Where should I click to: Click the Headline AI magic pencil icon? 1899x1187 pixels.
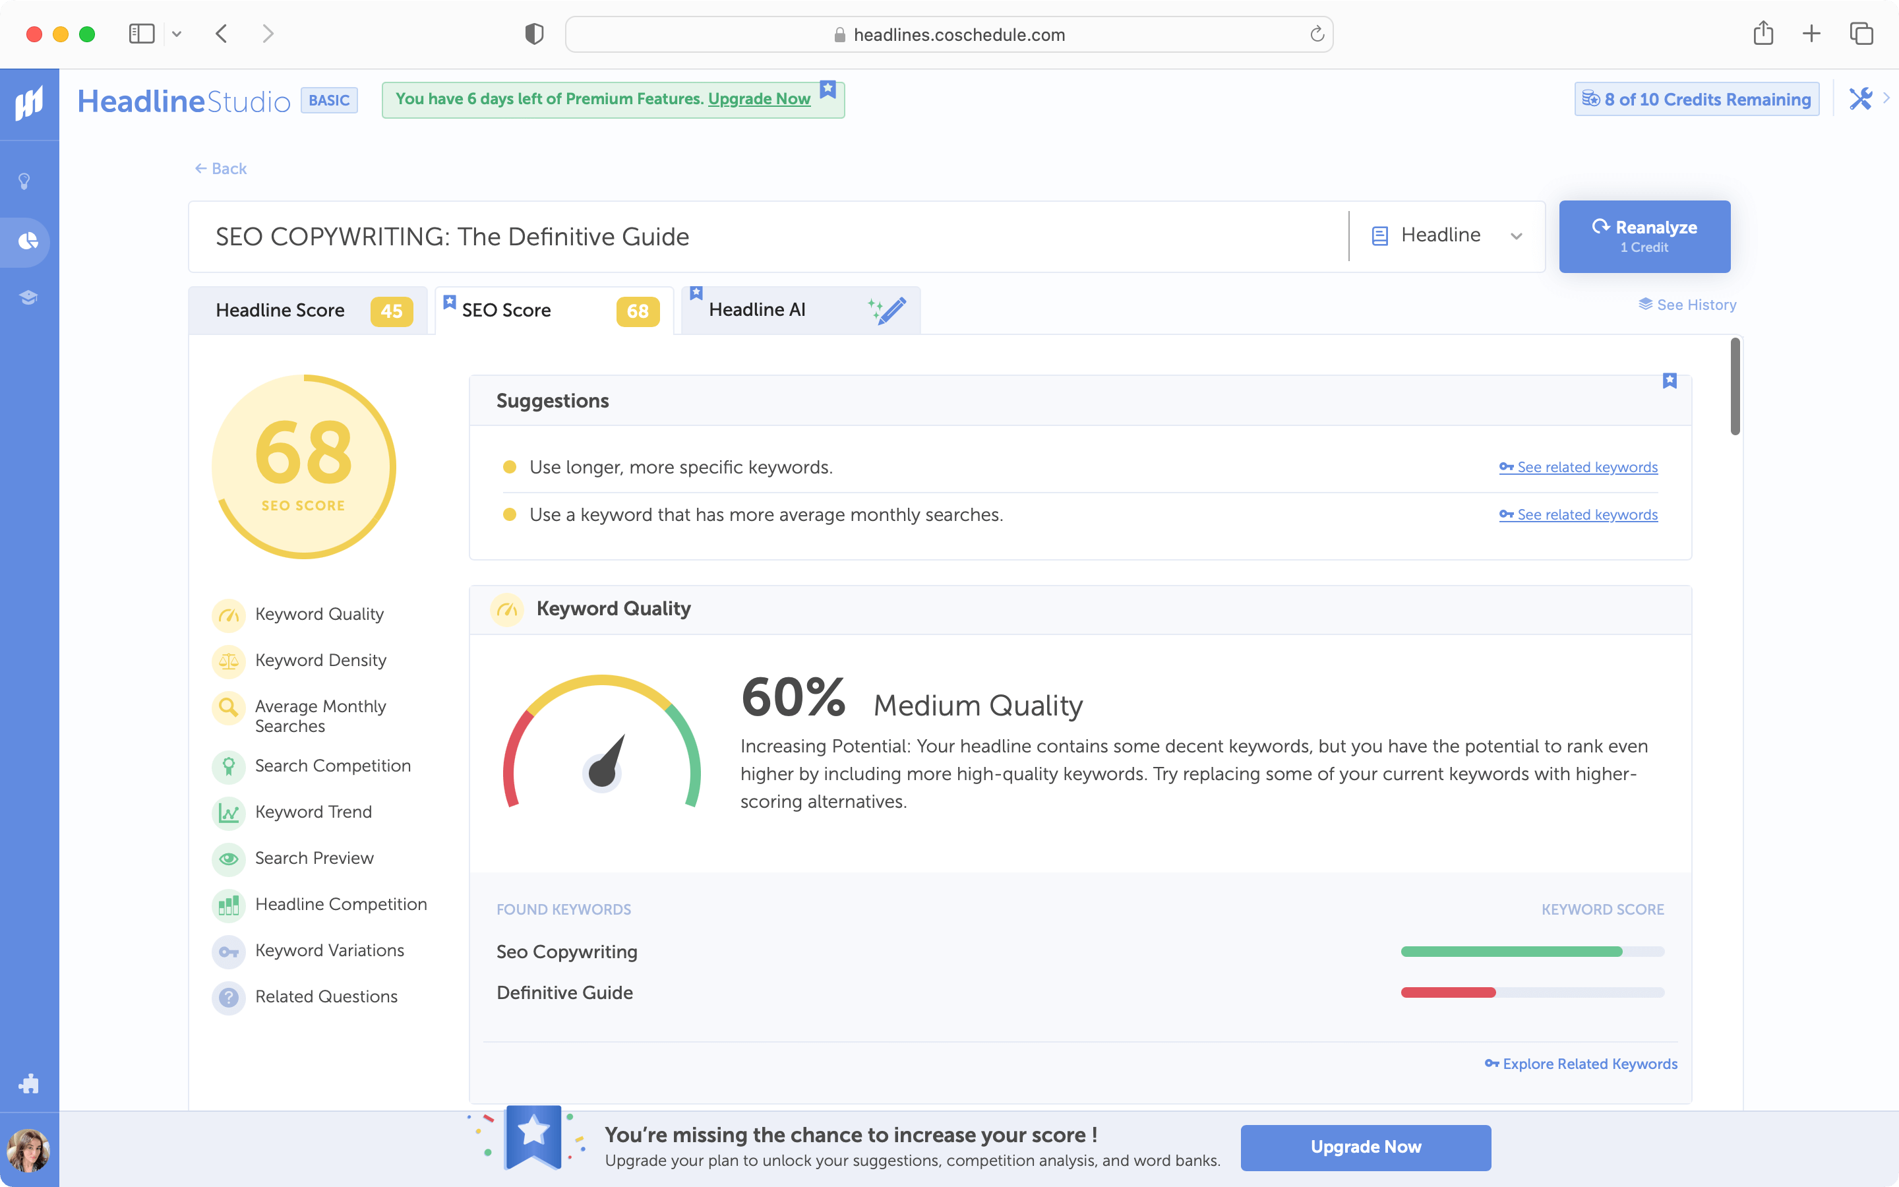pos(888,310)
